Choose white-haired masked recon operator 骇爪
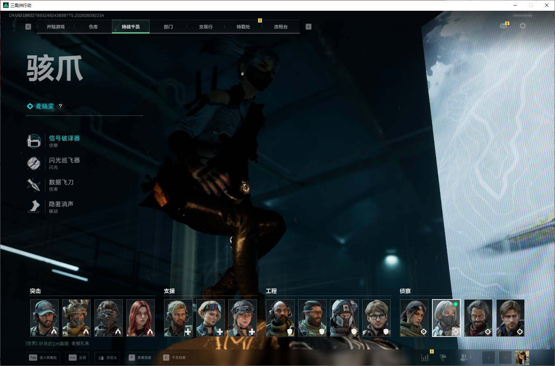555x366 pixels. (446, 318)
